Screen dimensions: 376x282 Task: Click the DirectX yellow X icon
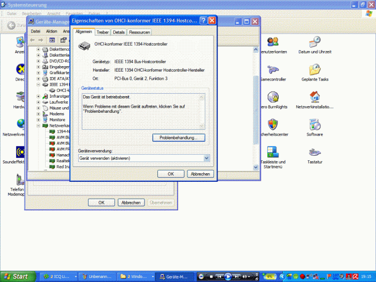21,70
